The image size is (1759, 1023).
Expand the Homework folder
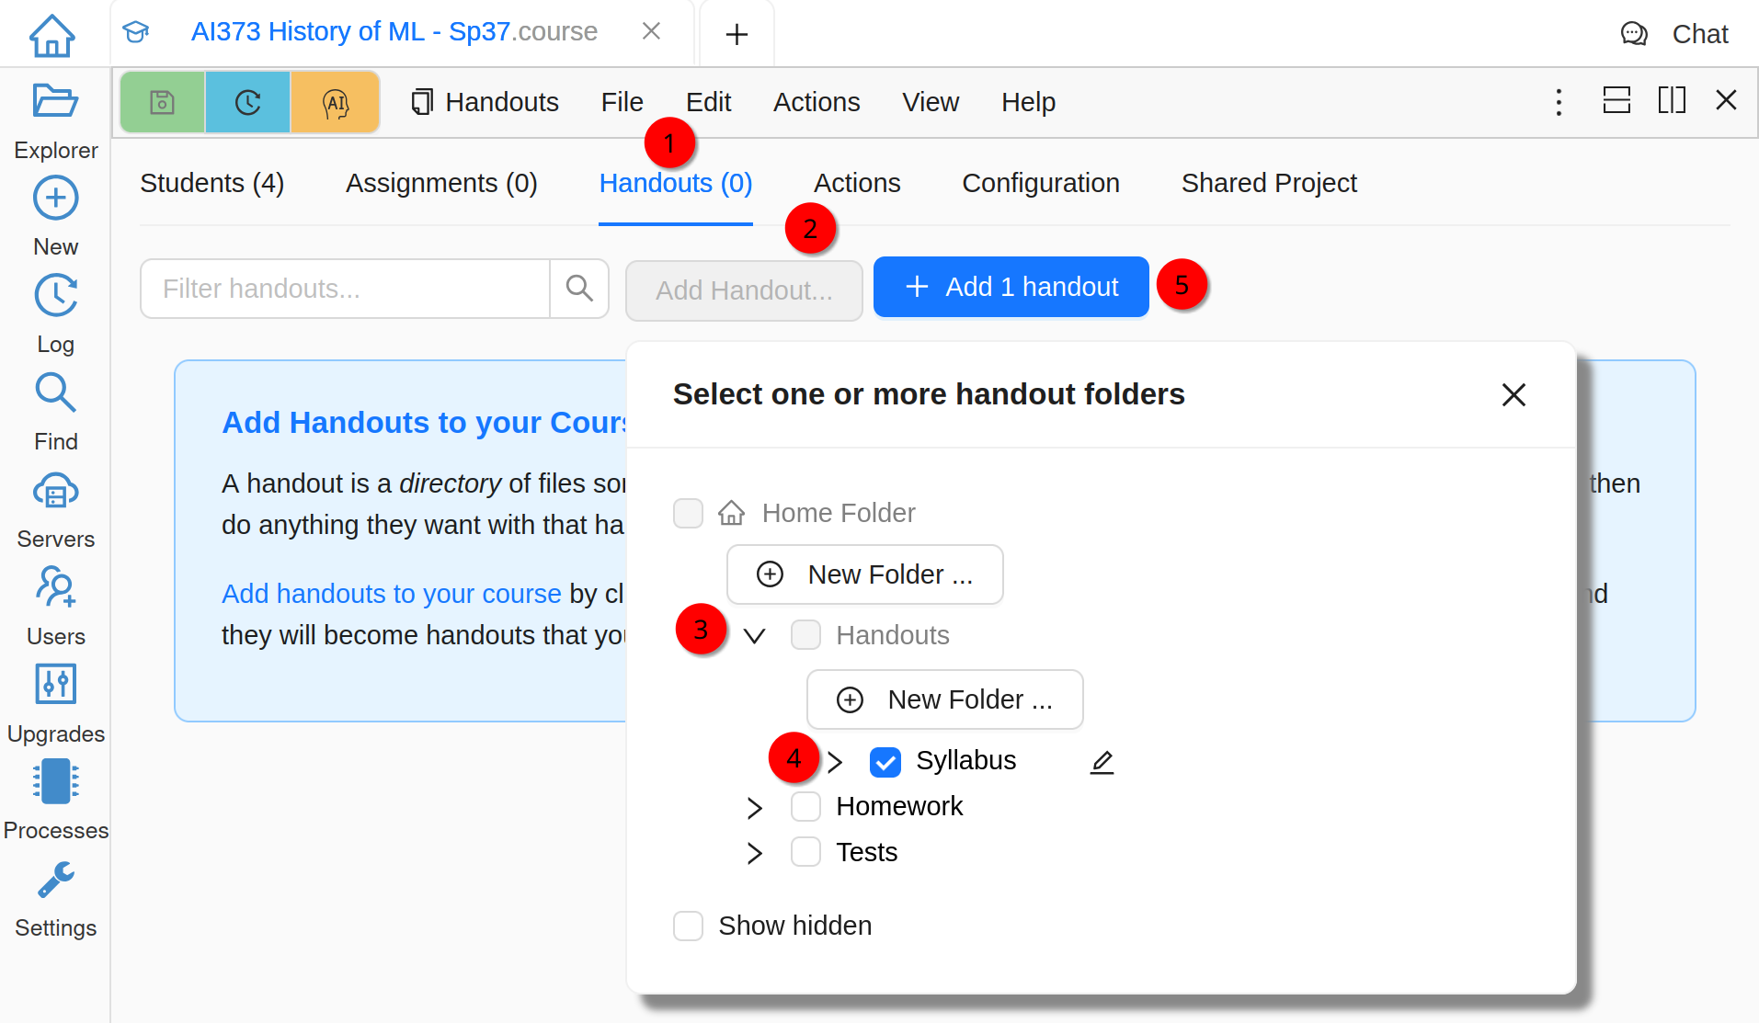(754, 807)
